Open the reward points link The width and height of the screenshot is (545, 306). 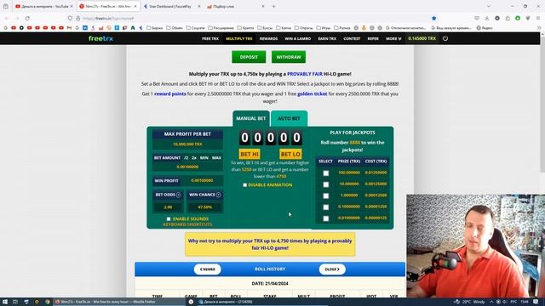click(x=170, y=93)
